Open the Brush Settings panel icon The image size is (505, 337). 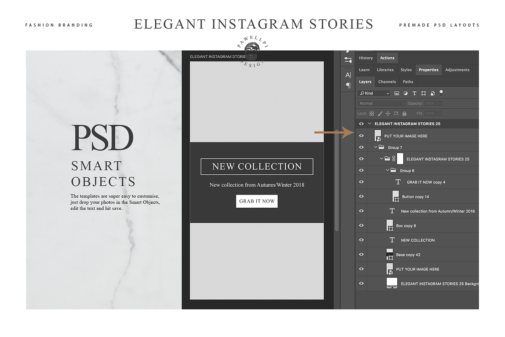pos(348,60)
